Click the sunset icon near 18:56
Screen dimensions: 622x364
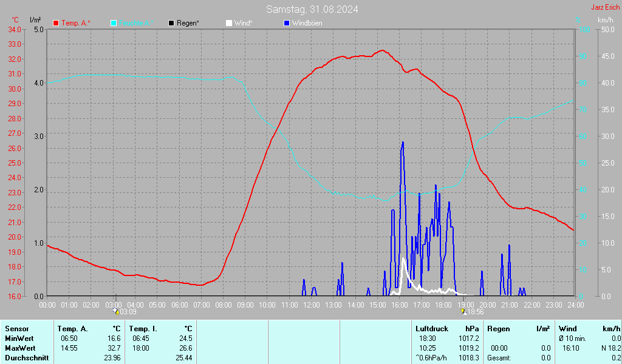tap(463, 311)
